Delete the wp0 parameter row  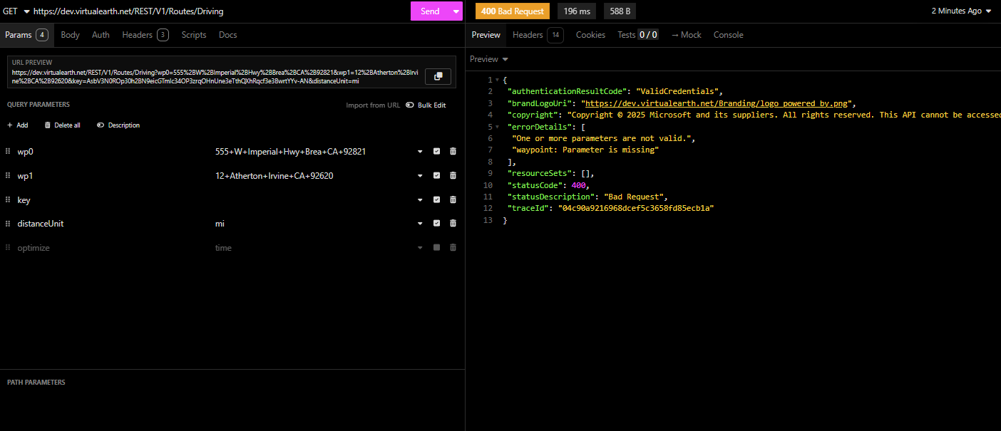(x=453, y=151)
